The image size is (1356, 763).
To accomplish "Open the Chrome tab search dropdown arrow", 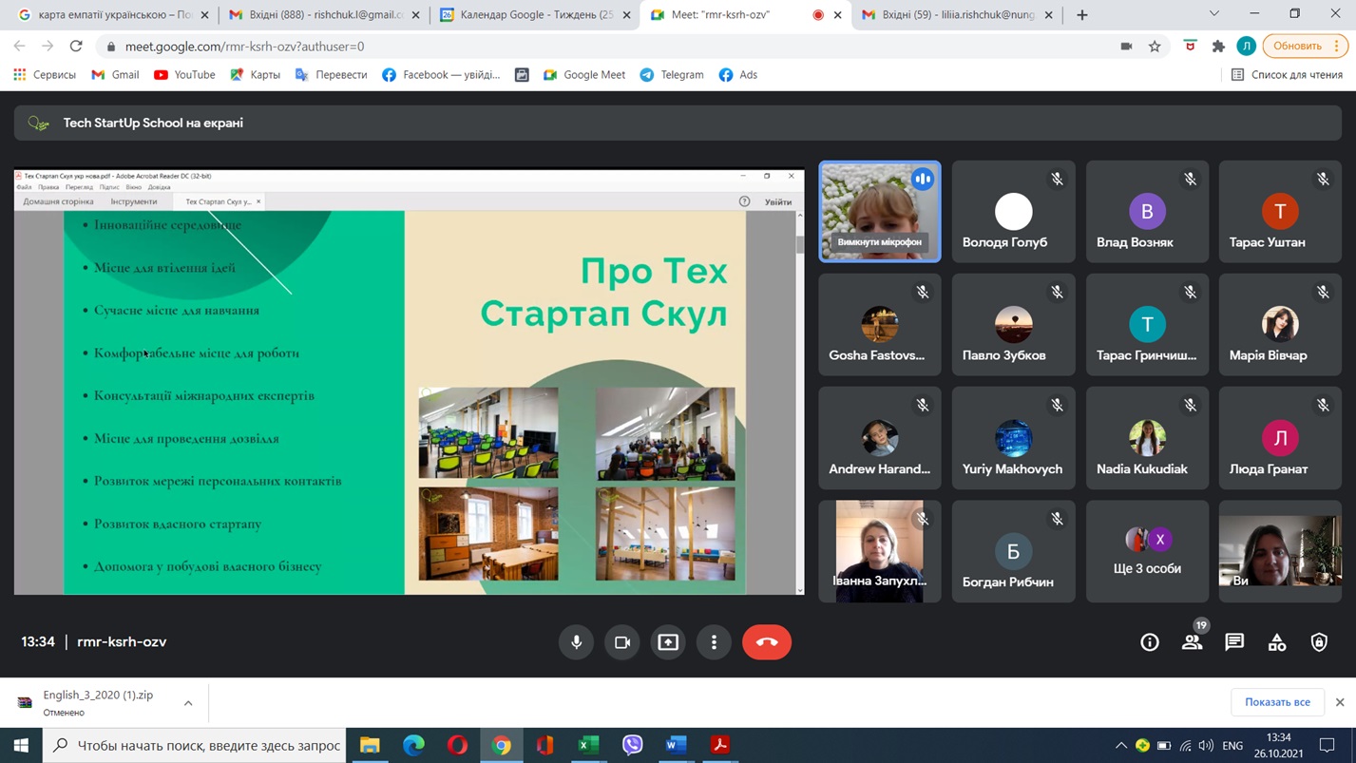I will [x=1213, y=14].
